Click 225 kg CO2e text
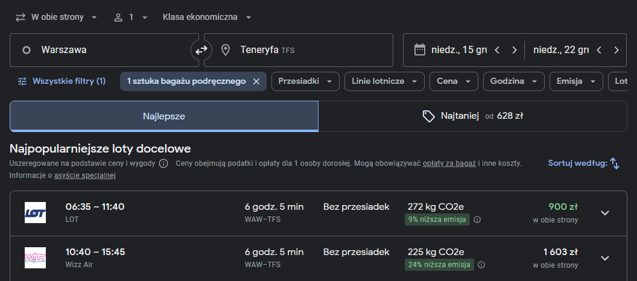Viewport: 637px width, 281px height. (436, 252)
